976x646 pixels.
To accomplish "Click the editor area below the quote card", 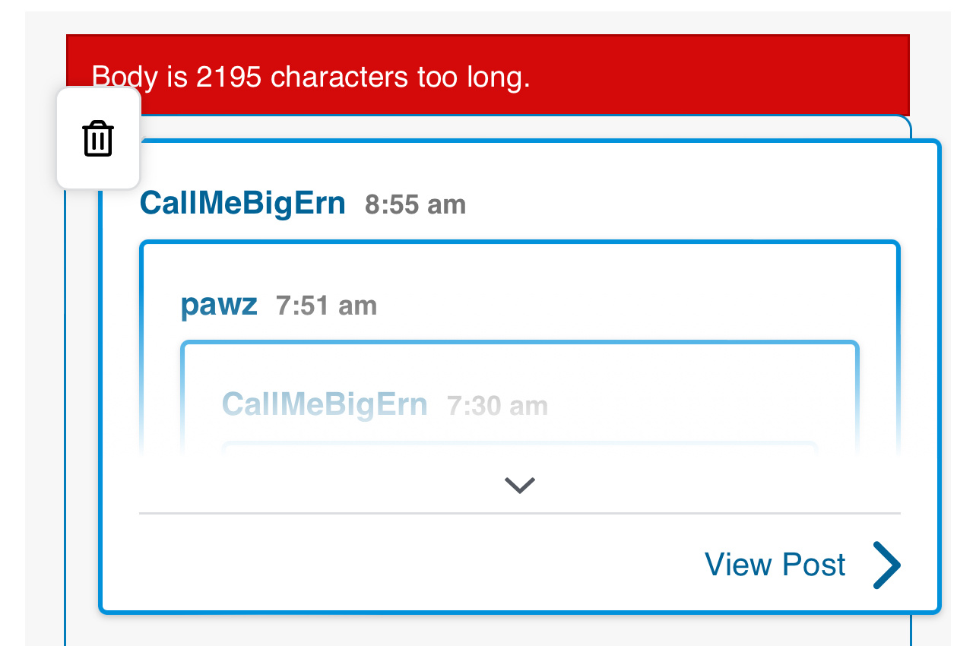I will click(486, 631).
